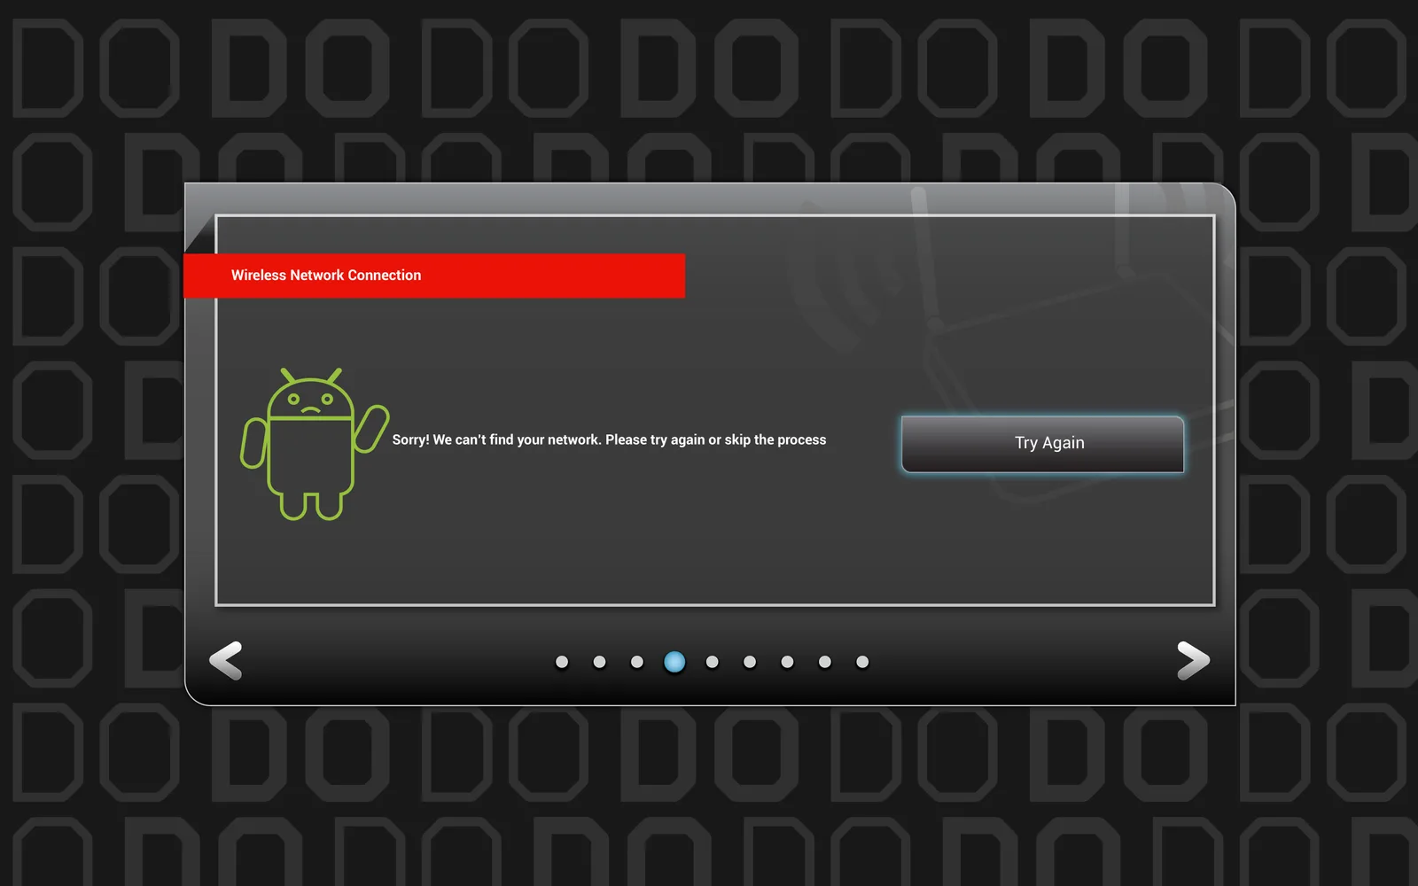Select the first page indicator dot
1418x886 pixels.
tap(562, 662)
